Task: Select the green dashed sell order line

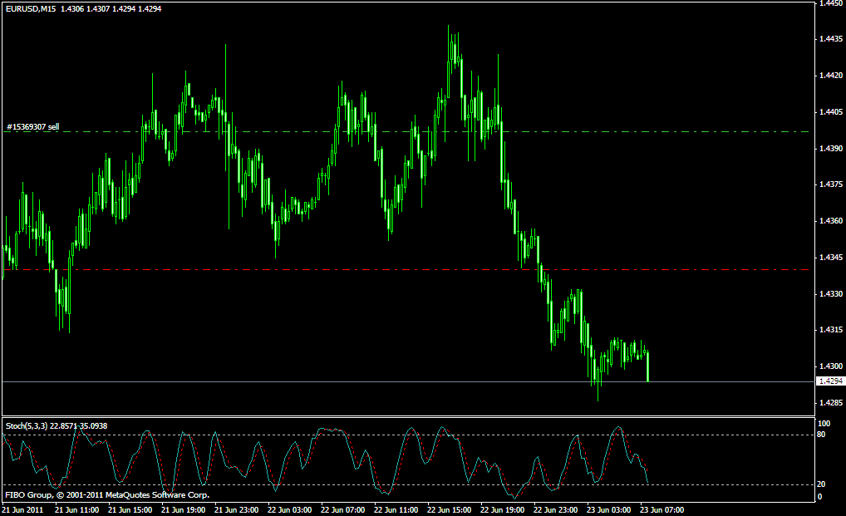Action: pyautogui.click(x=407, y=131)
